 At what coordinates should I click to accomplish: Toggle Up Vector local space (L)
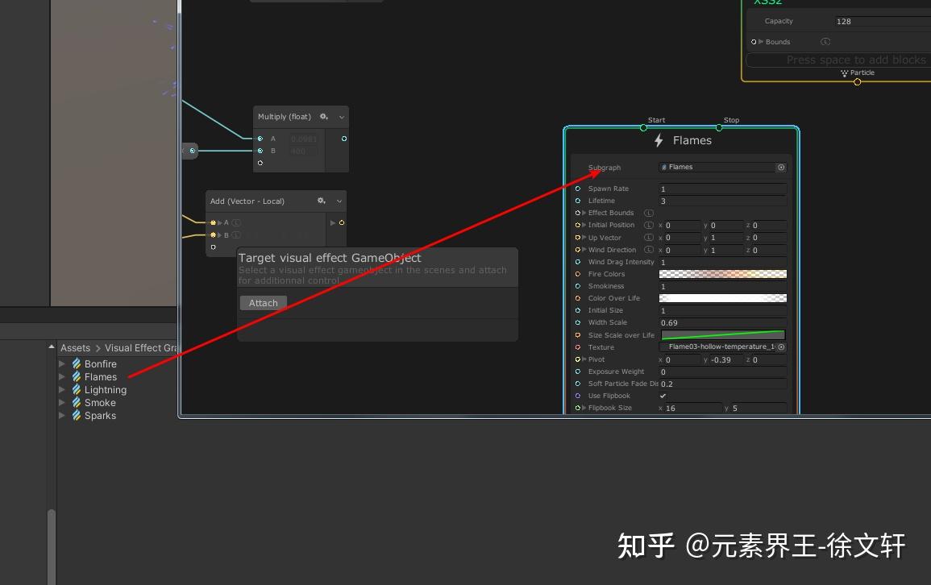pyautogui.click(x=648, y=238)
